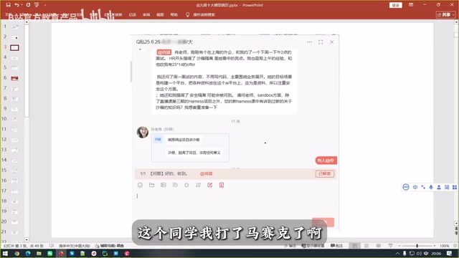Click the zoom out minus button
Viewport: 459px width, 258px height.
click(399, 246)
